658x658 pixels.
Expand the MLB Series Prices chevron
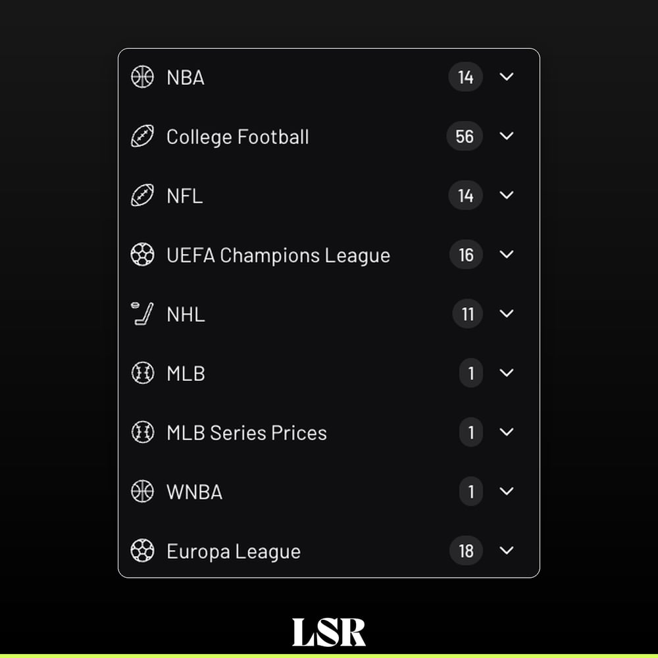507,432
